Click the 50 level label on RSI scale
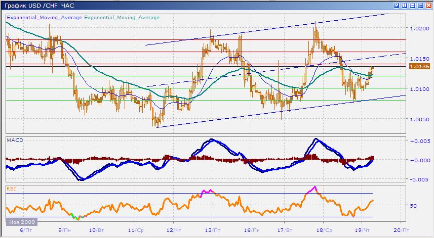 pos(413,206)
